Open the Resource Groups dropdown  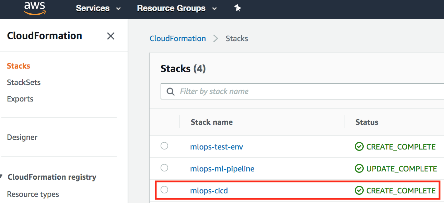coord(177,8)
